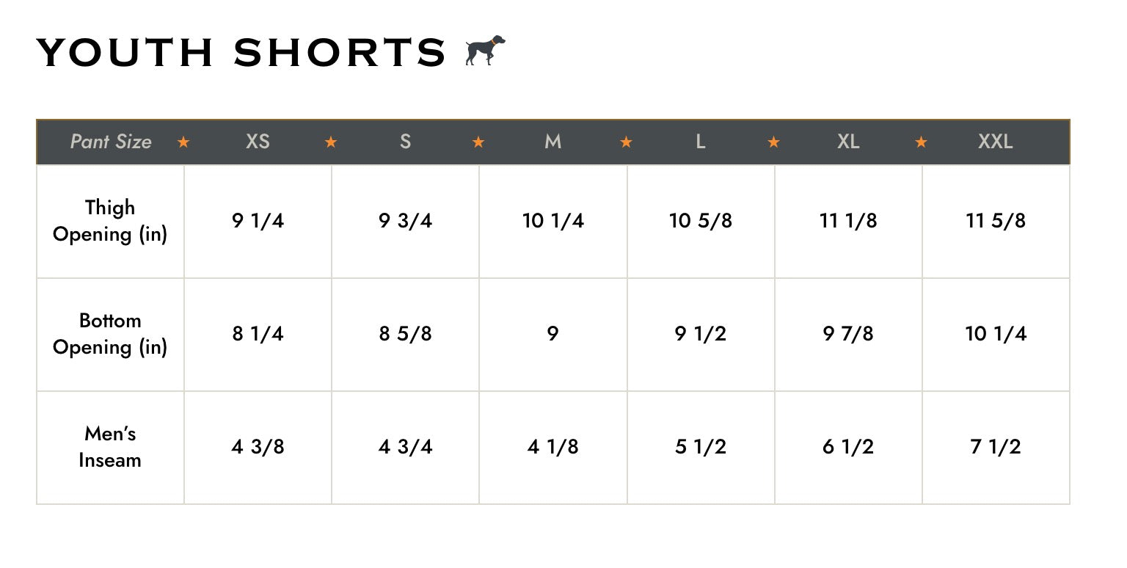Select the 10 5/8 thigh opening cell
This screenshot has width=1127, height=568.
(x=701, y=221)
